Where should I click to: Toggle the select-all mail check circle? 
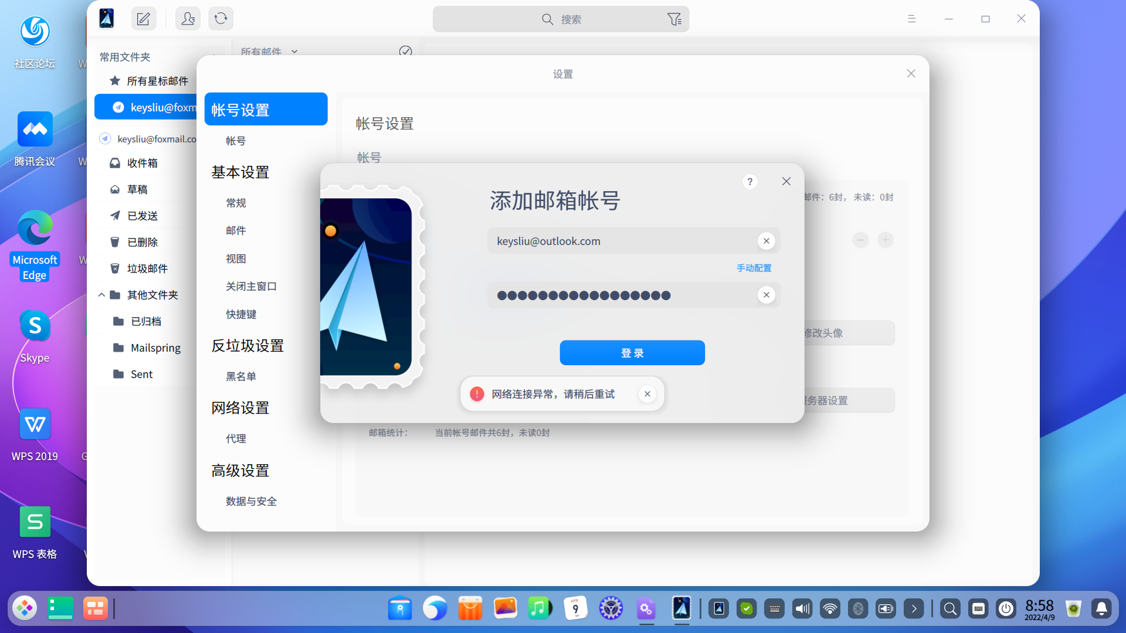405,52
